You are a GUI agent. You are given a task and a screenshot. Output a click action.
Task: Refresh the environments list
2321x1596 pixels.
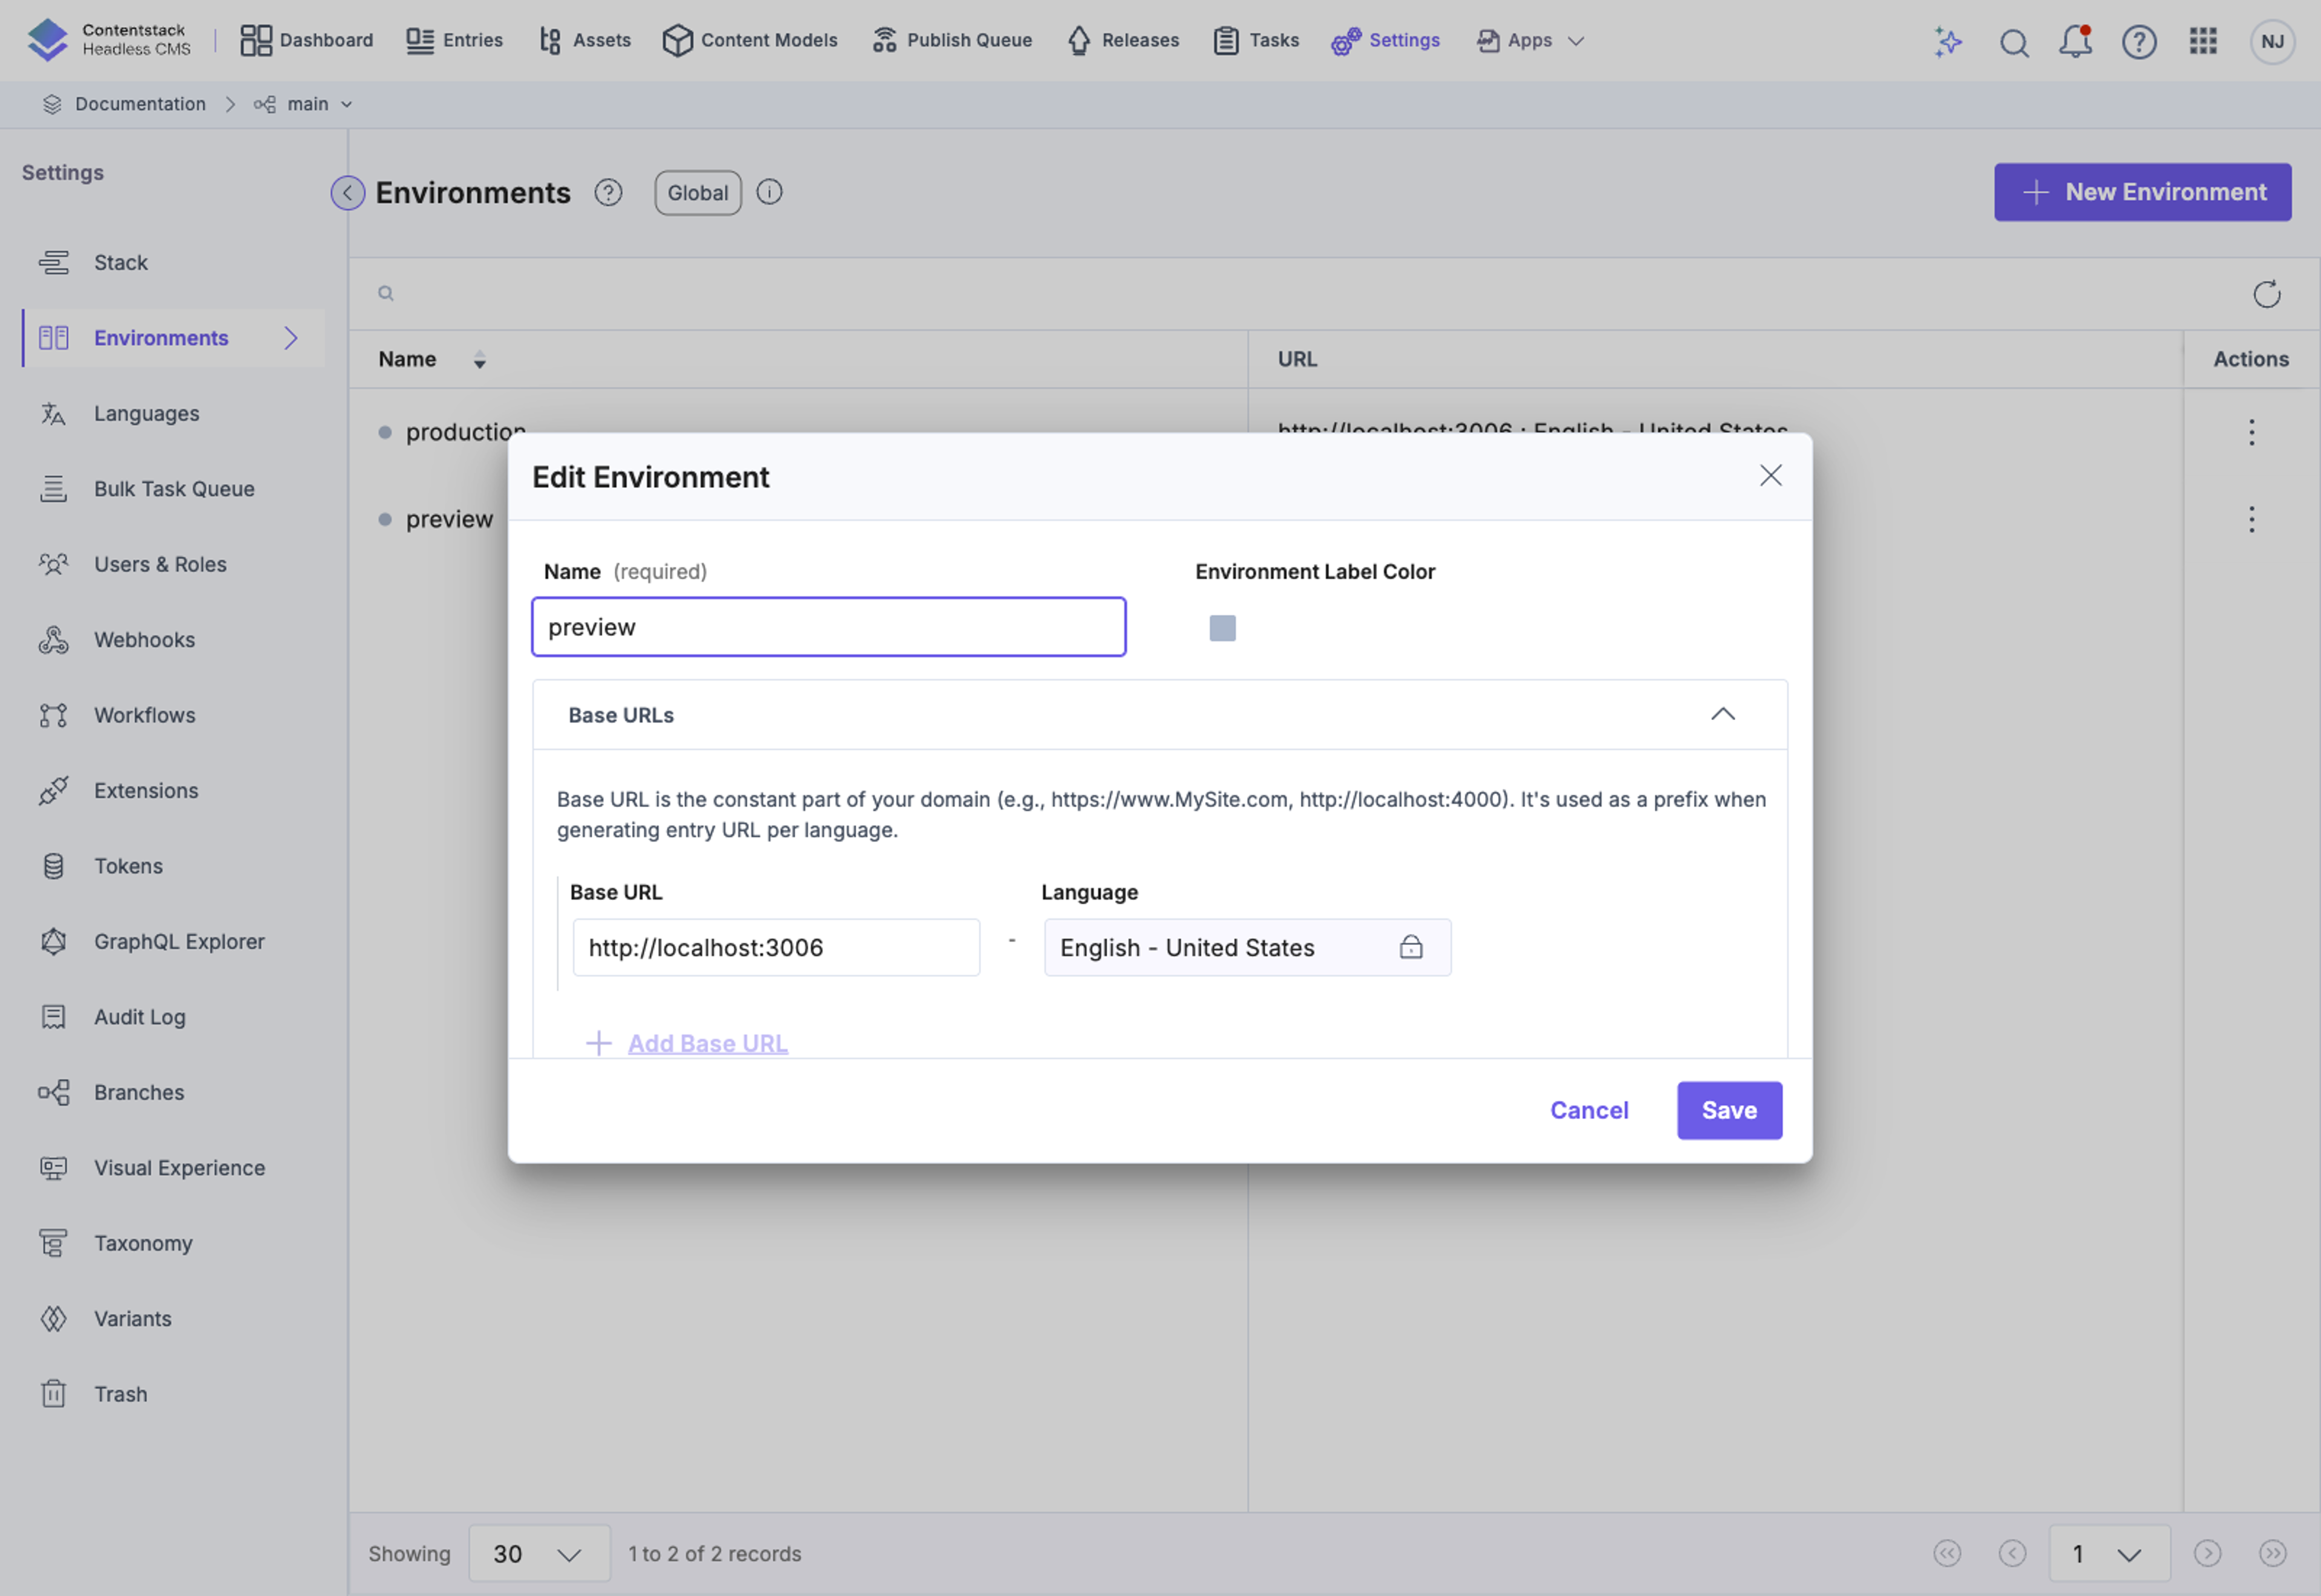[2266, 294]
